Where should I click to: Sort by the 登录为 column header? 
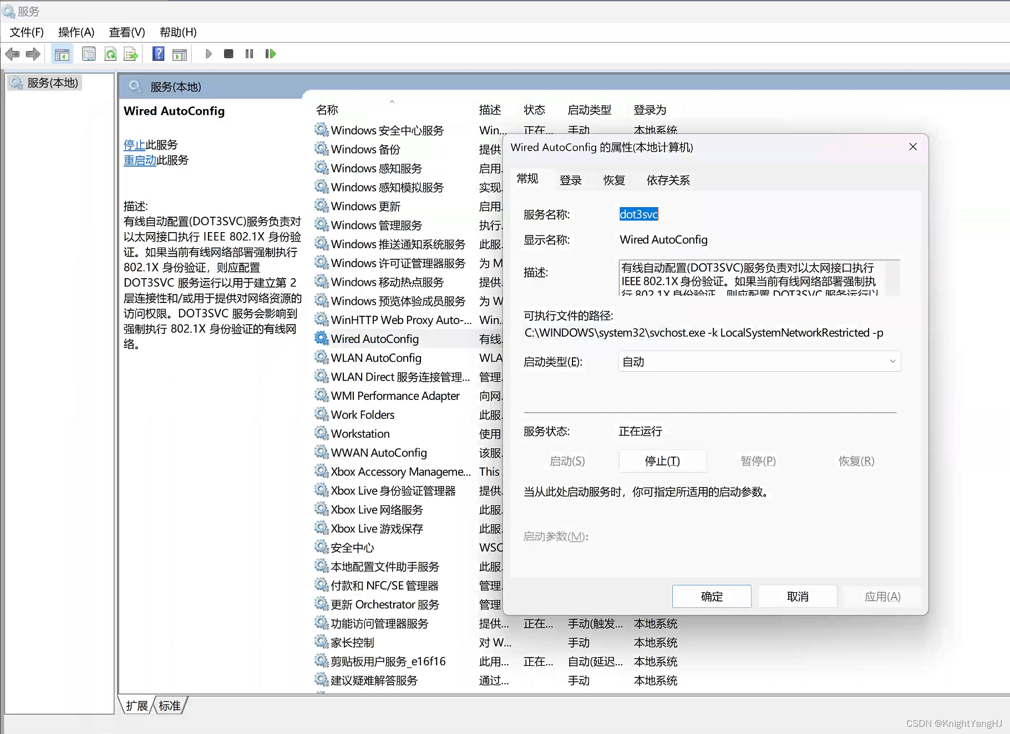click(649, 110)
